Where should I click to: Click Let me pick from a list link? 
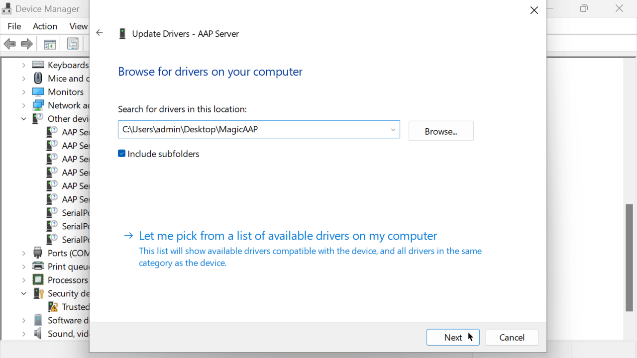288,236
